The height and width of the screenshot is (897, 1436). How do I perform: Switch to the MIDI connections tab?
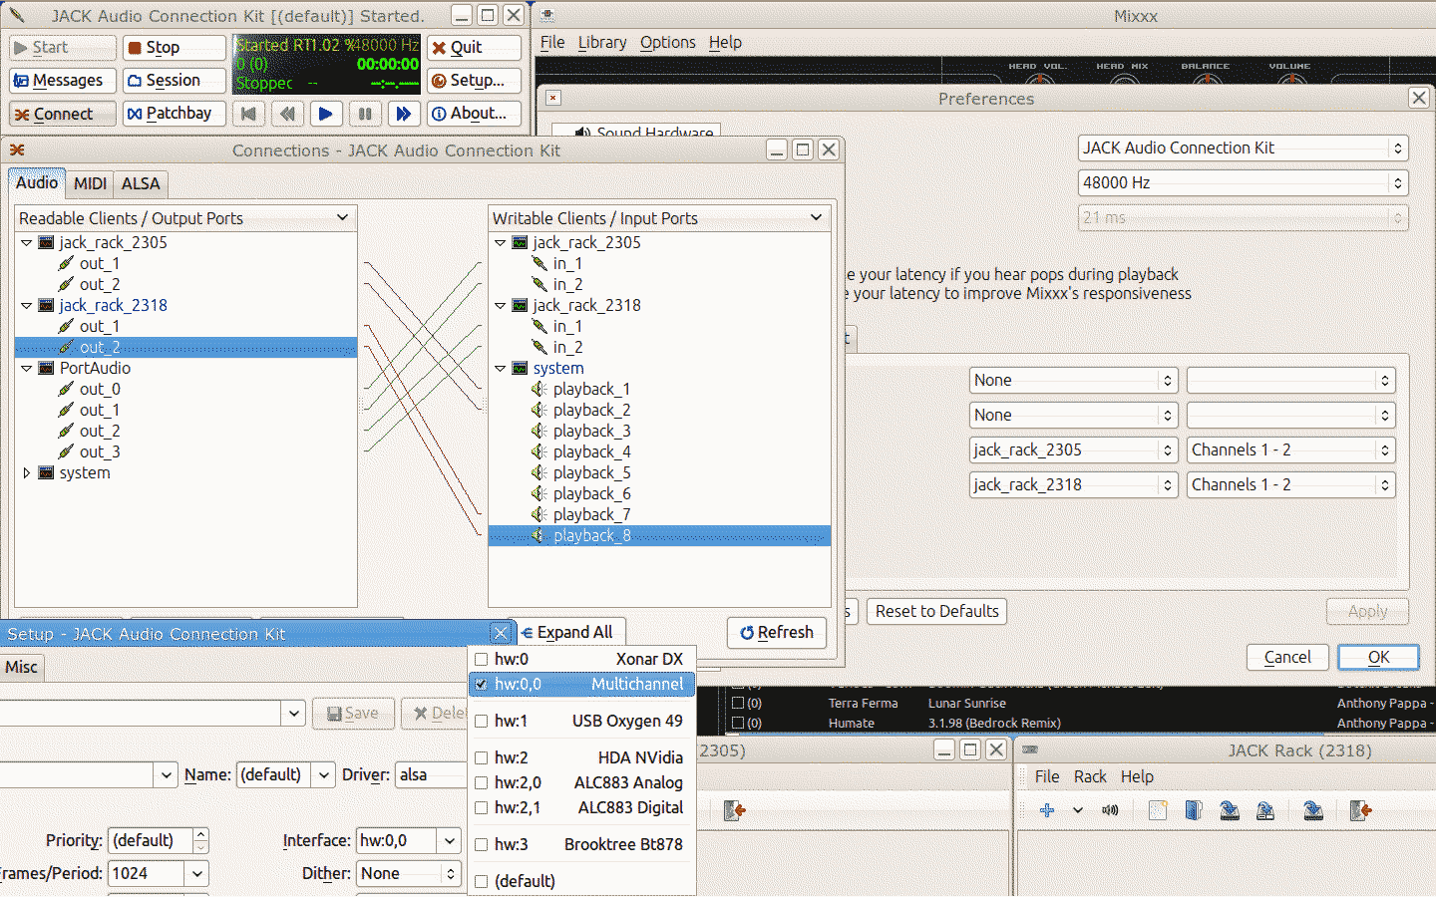point(90,183)
